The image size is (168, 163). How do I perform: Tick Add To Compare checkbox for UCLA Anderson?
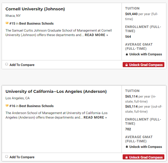click(x=7, y=157)
